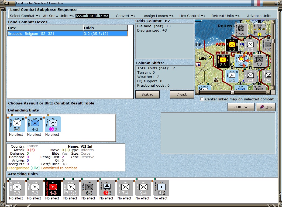282x207 pixels.
Task: Select the 75 mm artillery defending unit
Action: 53,124
